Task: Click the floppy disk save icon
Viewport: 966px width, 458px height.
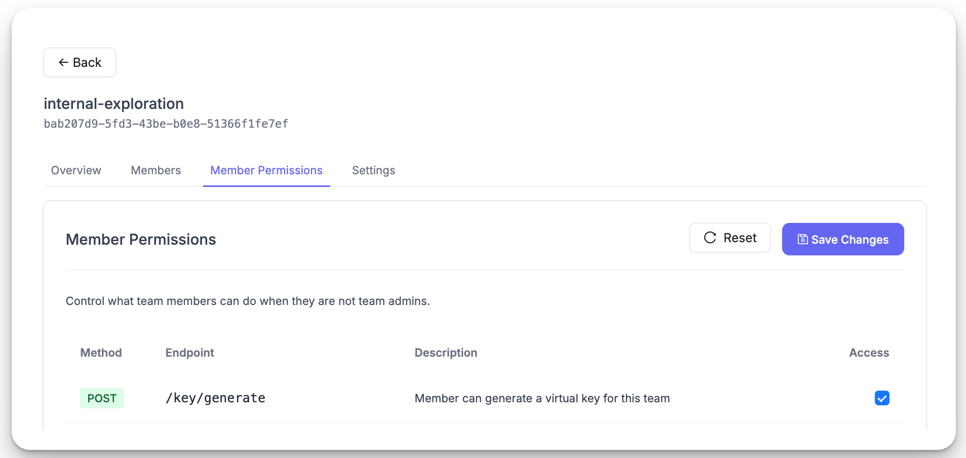Action: pyautogui.click(x=802, y=239)
